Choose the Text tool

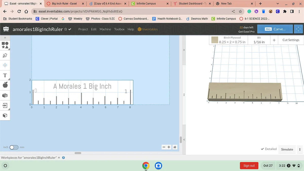point(5,75)
